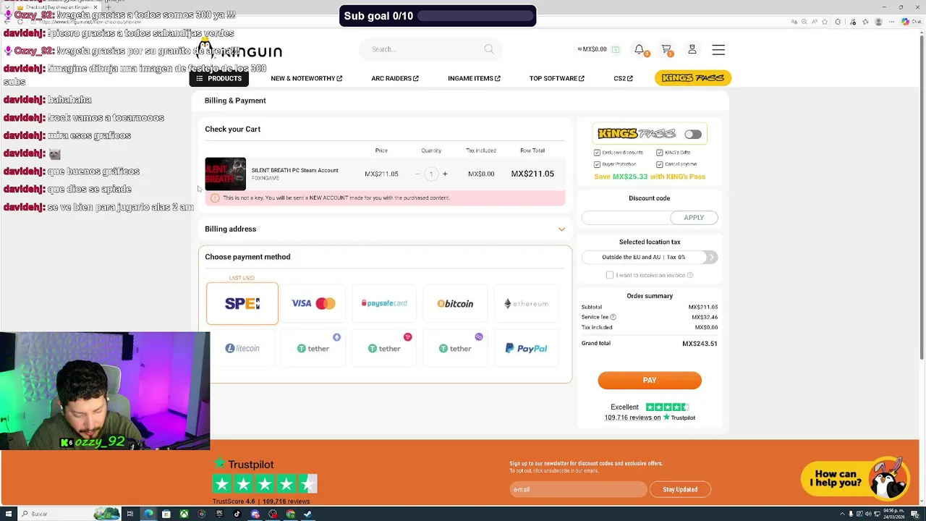This screenshot has width=926, height=521.
Task: Decrease quantity with minus button
Action: pos(417,174)
